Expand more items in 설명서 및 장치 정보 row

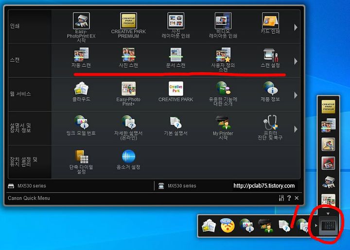pos(296,129)
